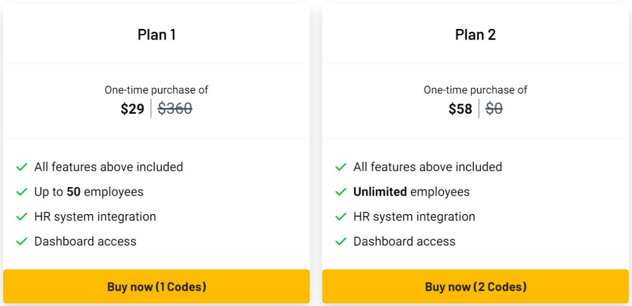Click 'One-time purchase of' text in Plan 1
The height and width of the screenshot is (306, 632).
tap(156, 90)
